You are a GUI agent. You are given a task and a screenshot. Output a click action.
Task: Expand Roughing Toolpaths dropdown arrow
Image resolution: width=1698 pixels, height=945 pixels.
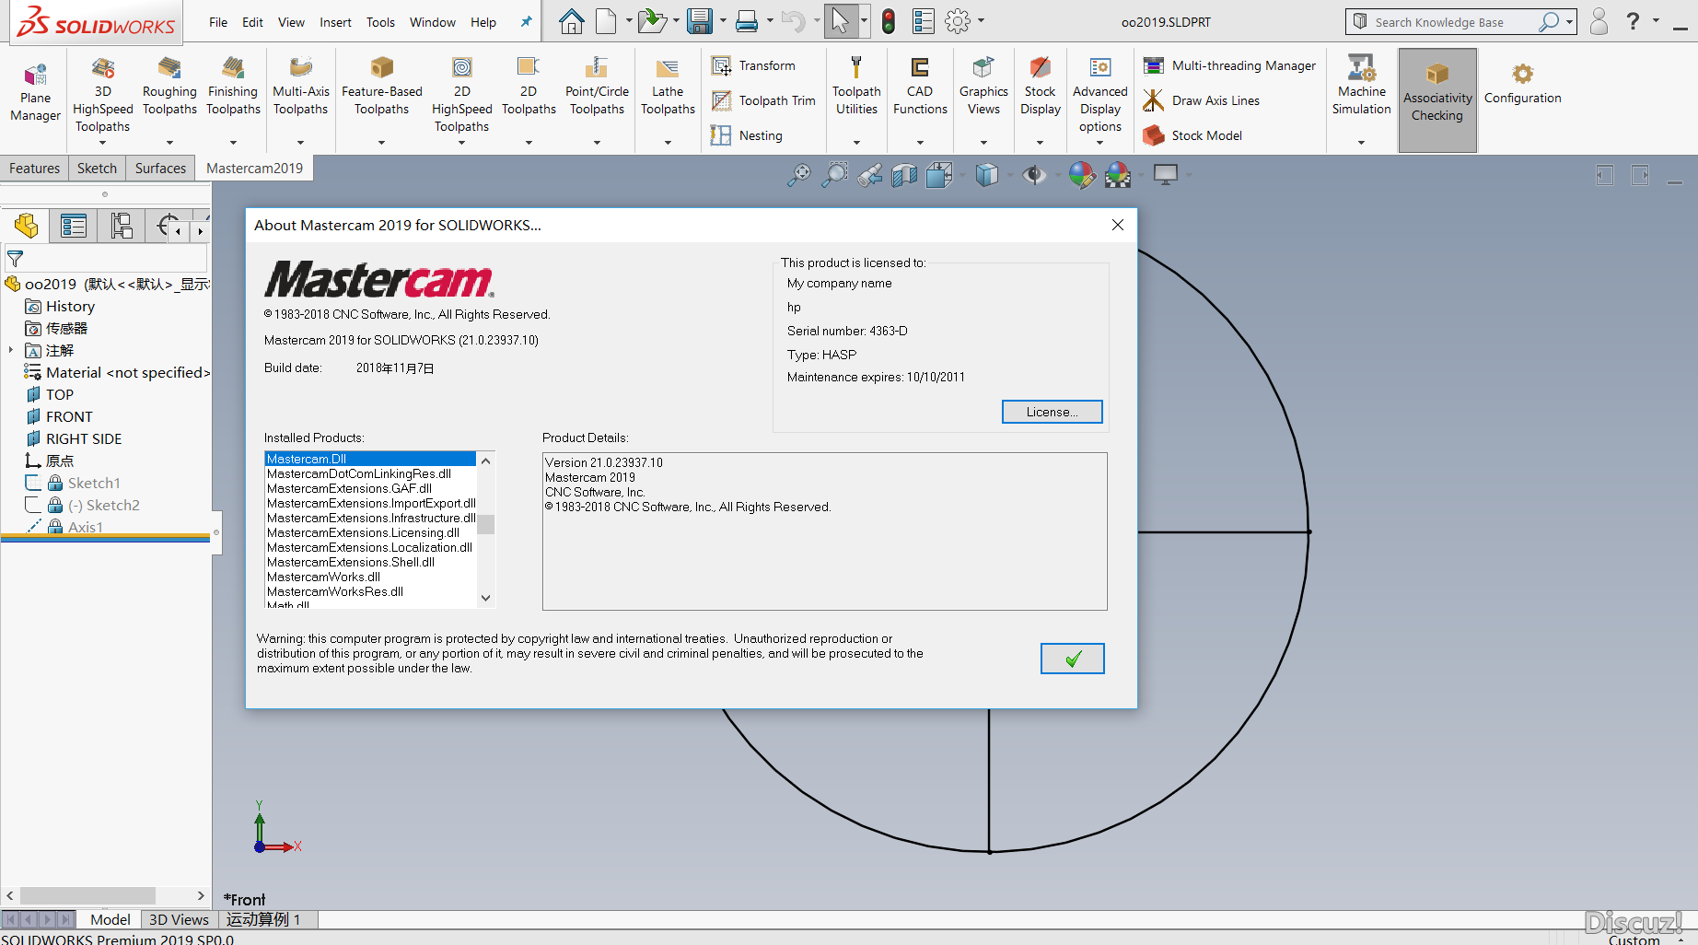(x=169, y=143)
